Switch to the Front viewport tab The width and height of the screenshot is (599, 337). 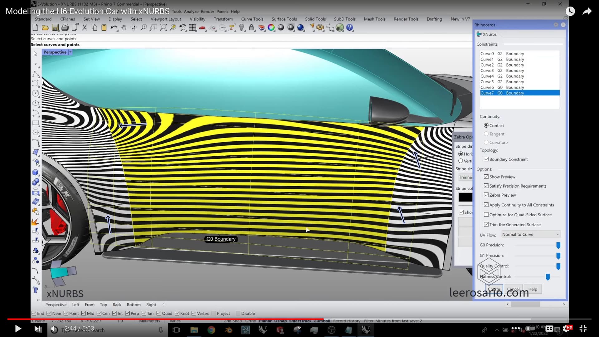coord(90,305)
